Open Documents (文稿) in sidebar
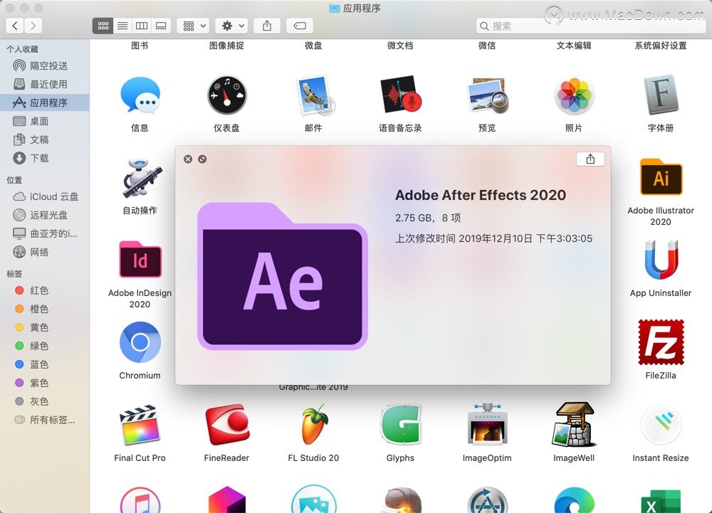The image size is (712, 513). click(44, 139)
